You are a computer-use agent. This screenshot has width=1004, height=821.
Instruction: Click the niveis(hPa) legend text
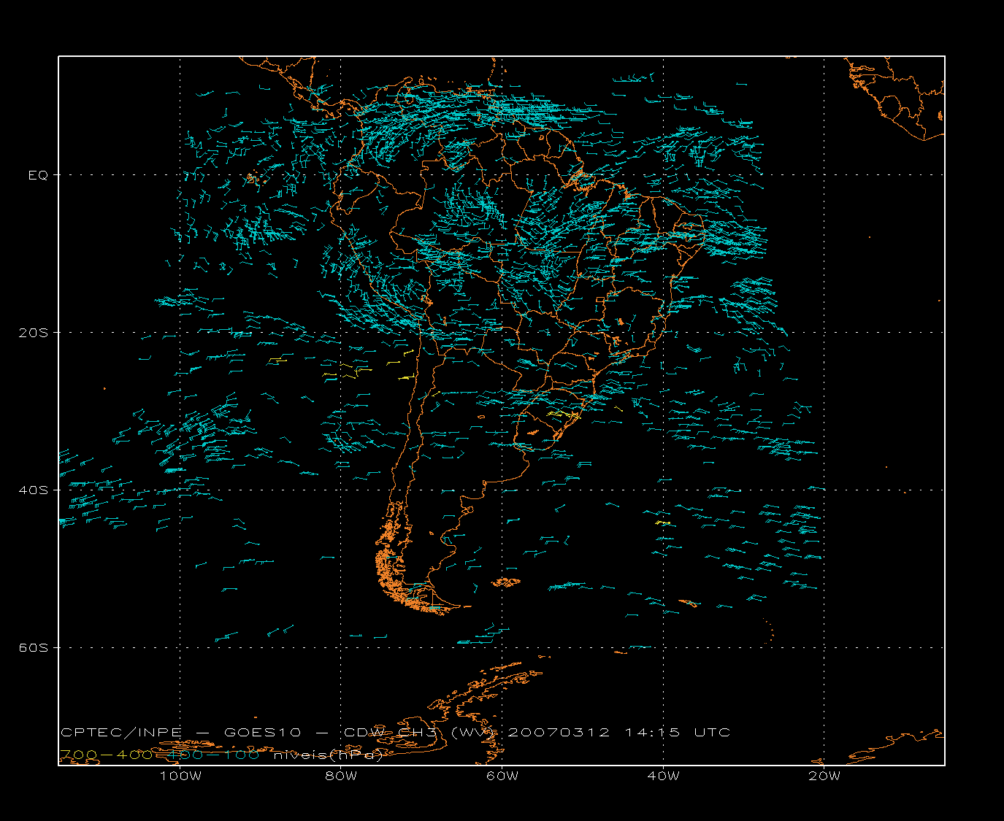coord(328,755)
